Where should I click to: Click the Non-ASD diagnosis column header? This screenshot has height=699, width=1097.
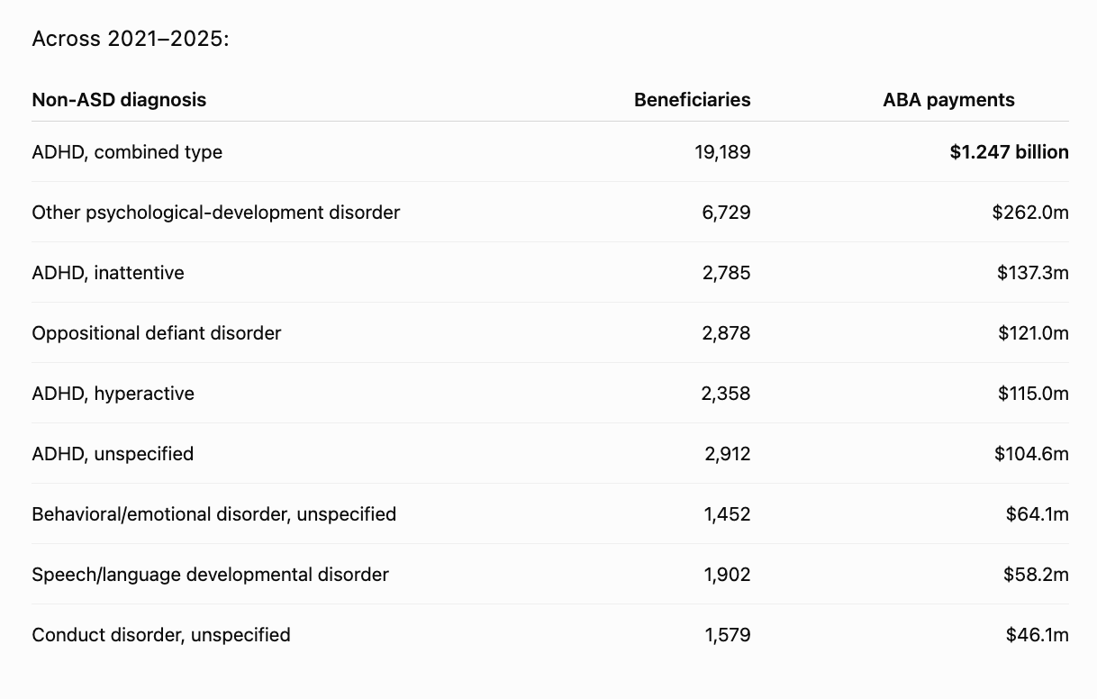coord(119,100)
